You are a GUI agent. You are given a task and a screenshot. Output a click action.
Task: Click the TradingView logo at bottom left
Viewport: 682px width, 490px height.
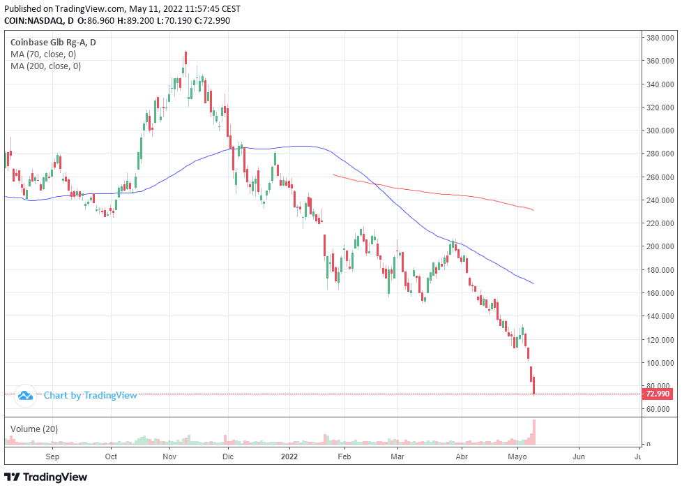tap(45, 477)
